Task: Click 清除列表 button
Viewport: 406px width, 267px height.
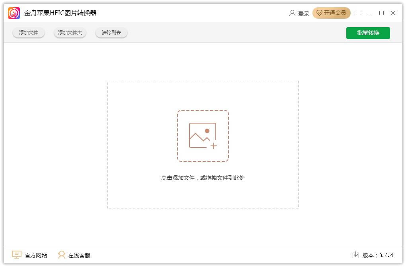Action: (x=111, y=33)
